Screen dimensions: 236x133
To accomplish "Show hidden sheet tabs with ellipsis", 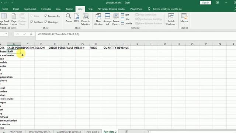I will click(4, 132).
